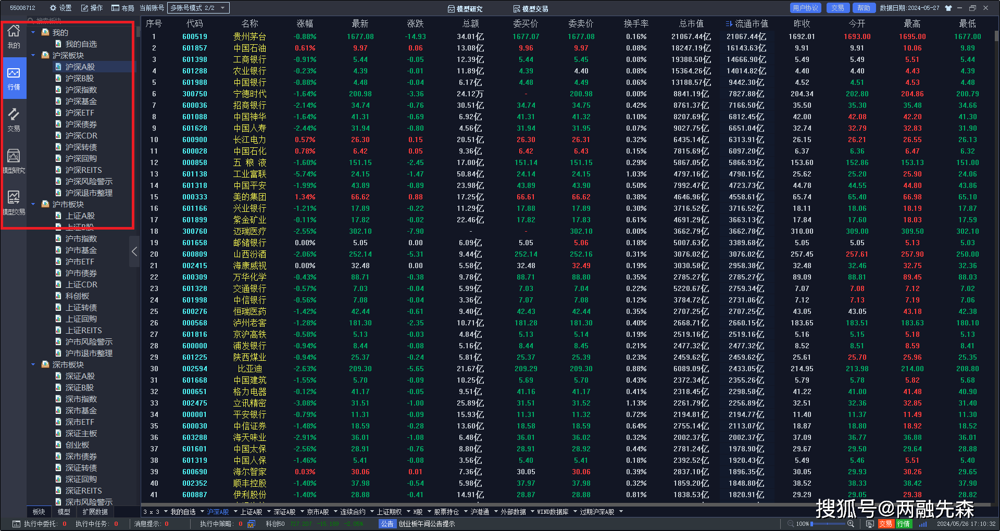Click the 执行中委托 status icon
Viewport: 1000px width, 531px height.
pos(16,524)
